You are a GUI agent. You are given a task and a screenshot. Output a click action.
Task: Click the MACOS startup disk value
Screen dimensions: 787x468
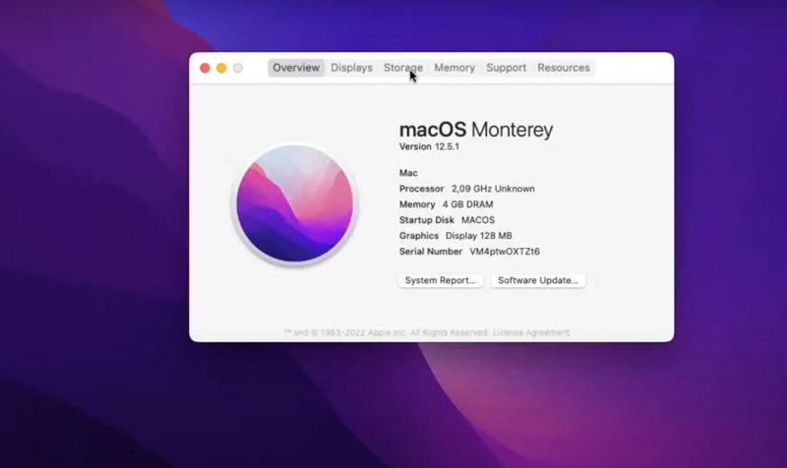(x=478, y=219)
